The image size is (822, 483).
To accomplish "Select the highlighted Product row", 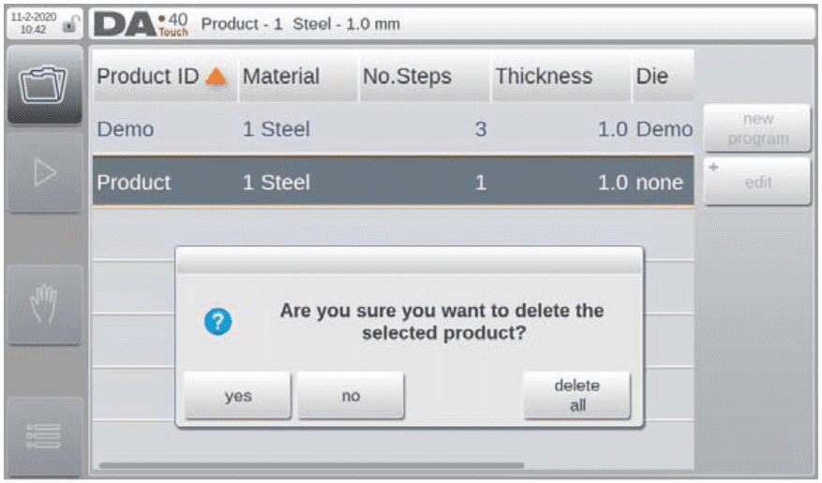I will (393, 182).
